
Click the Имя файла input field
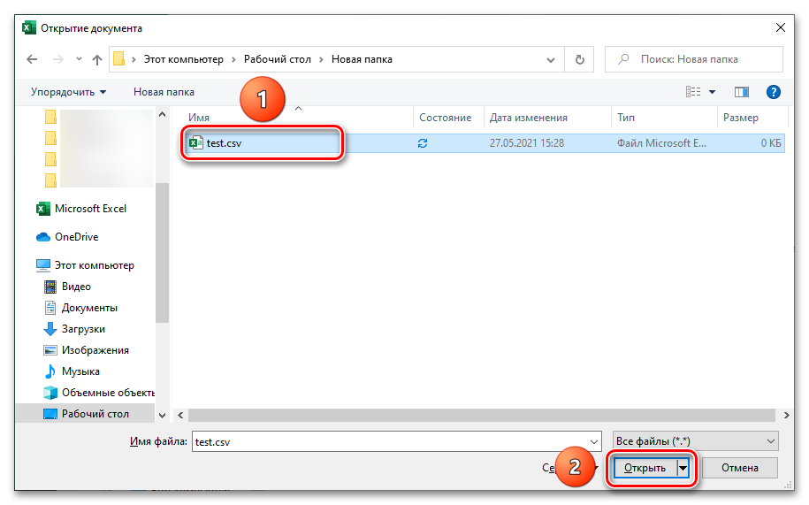(396, 440)
